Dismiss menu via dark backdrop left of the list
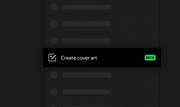Viewport: 180px width, 107px height. 22,53
